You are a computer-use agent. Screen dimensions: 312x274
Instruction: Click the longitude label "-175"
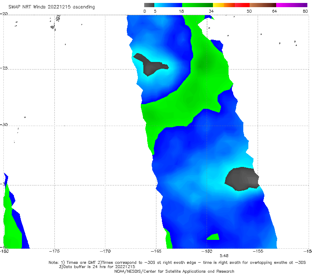point(54,251)
